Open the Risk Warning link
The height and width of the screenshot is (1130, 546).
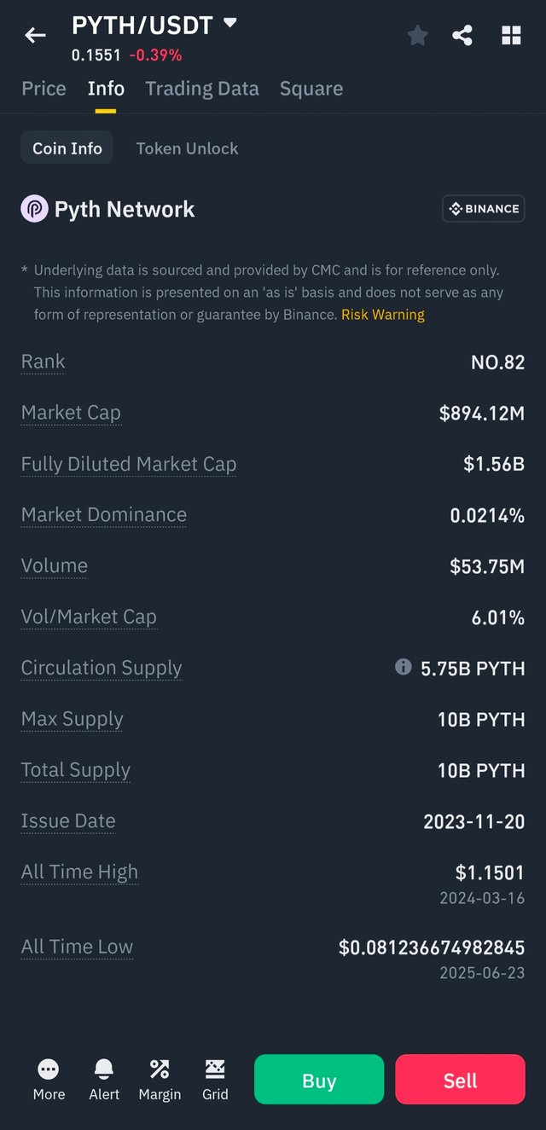(x=382, y=315)
